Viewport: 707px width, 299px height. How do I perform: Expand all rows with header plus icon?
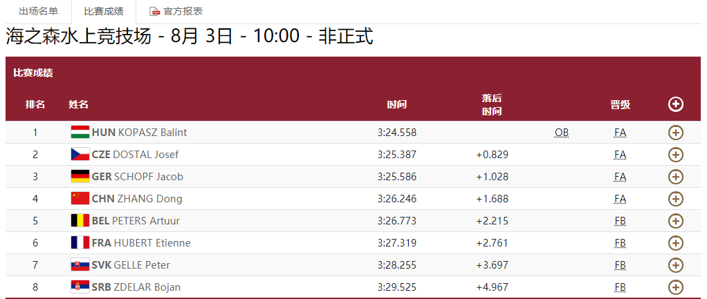tap(676, 104)
